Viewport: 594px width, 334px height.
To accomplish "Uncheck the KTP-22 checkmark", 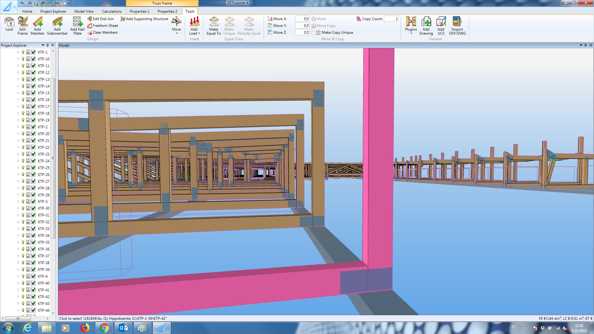I will pos(33,147).
